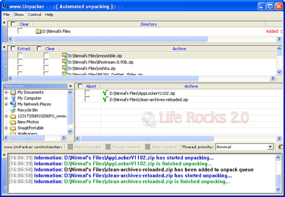
Task: Expand the SnagitPortable tree node
Action: click(x=6, y=128)
